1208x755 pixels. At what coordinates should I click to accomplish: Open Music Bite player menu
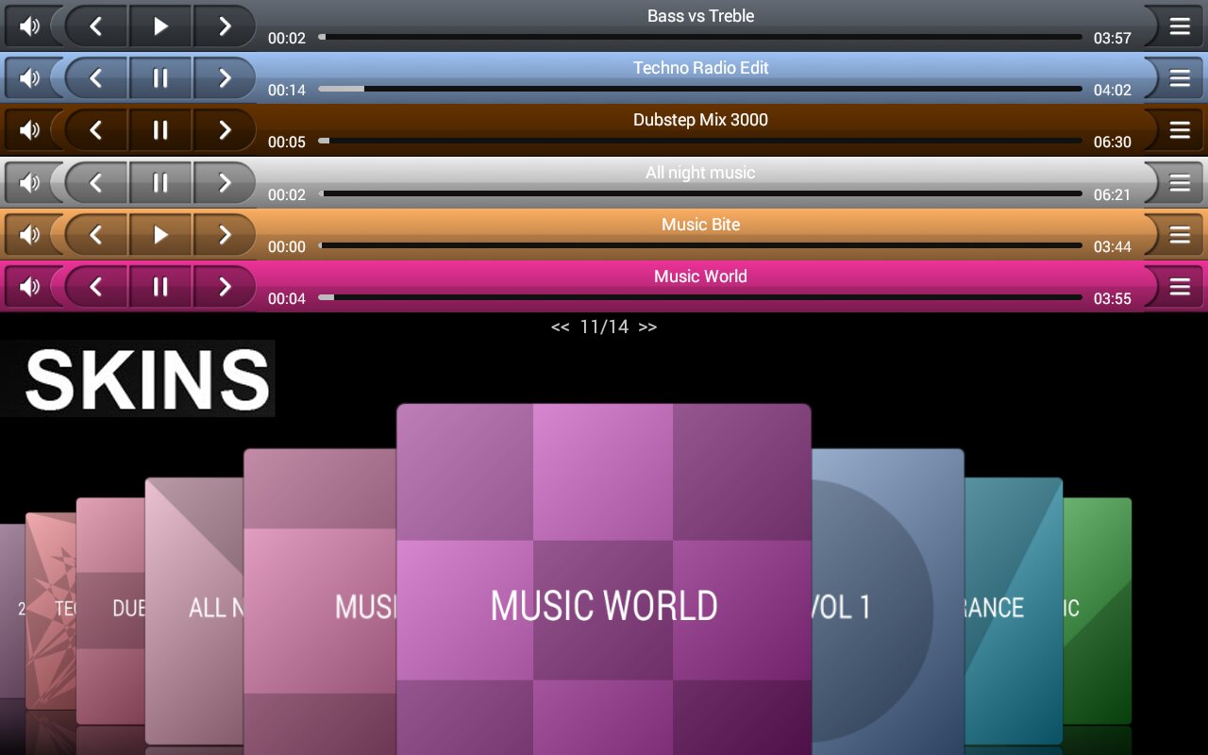click(x=1179, y=234)
